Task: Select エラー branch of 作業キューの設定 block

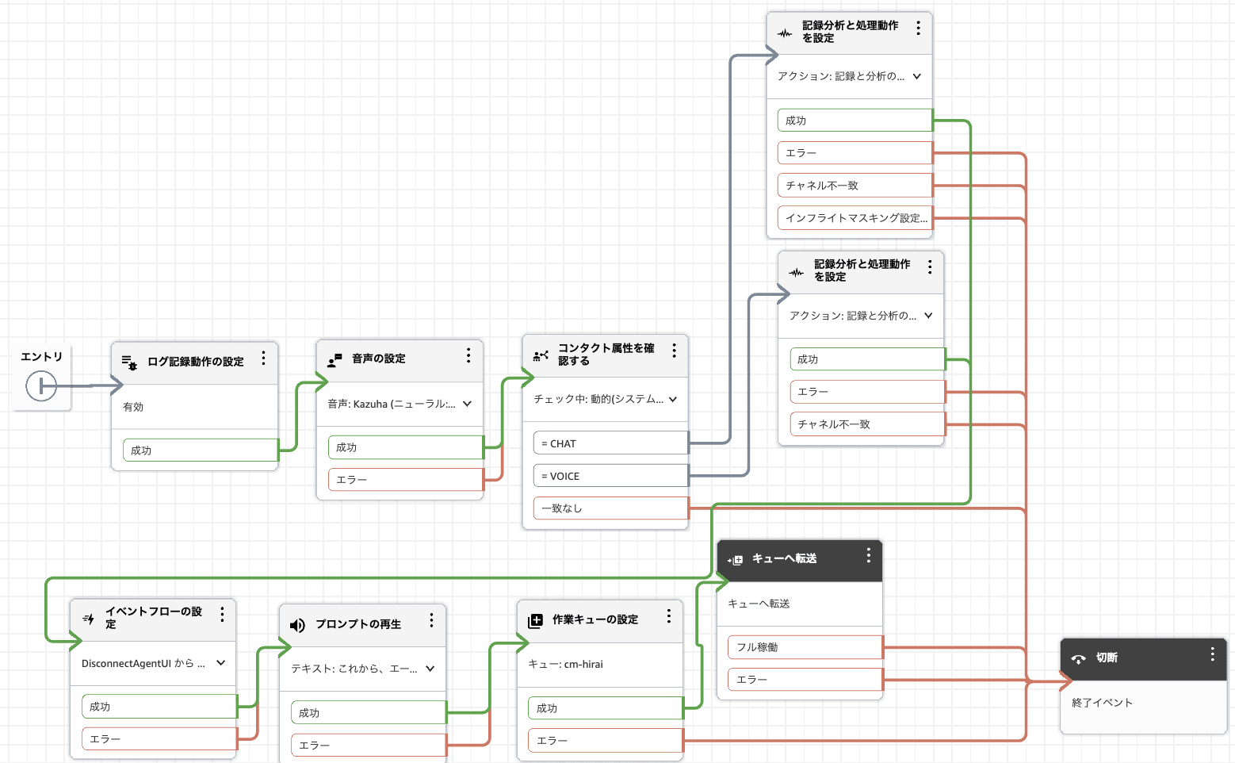Action: pyautogui.click(x=606, y=741)
